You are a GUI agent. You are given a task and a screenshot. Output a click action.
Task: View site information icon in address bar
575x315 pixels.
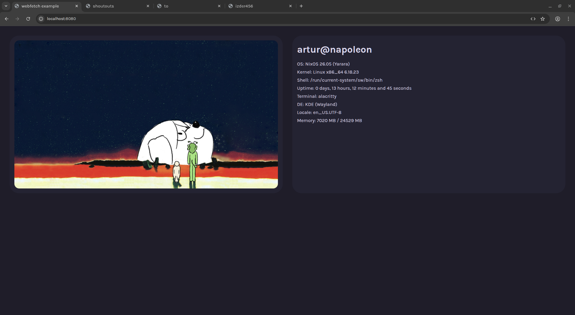pyautogui.click(x=41, y=19)
